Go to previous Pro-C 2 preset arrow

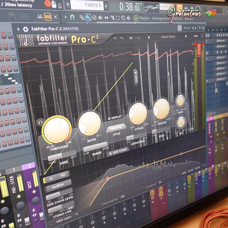point(149,37)
